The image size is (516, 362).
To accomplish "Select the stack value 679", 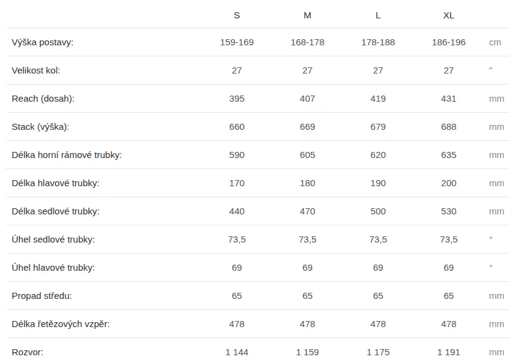I will click(378, 127).
